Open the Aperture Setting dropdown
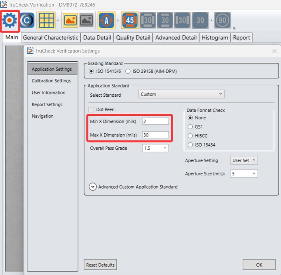Image resolution: width=281 pixels, height=275 pixels. (x=244, y=160)
